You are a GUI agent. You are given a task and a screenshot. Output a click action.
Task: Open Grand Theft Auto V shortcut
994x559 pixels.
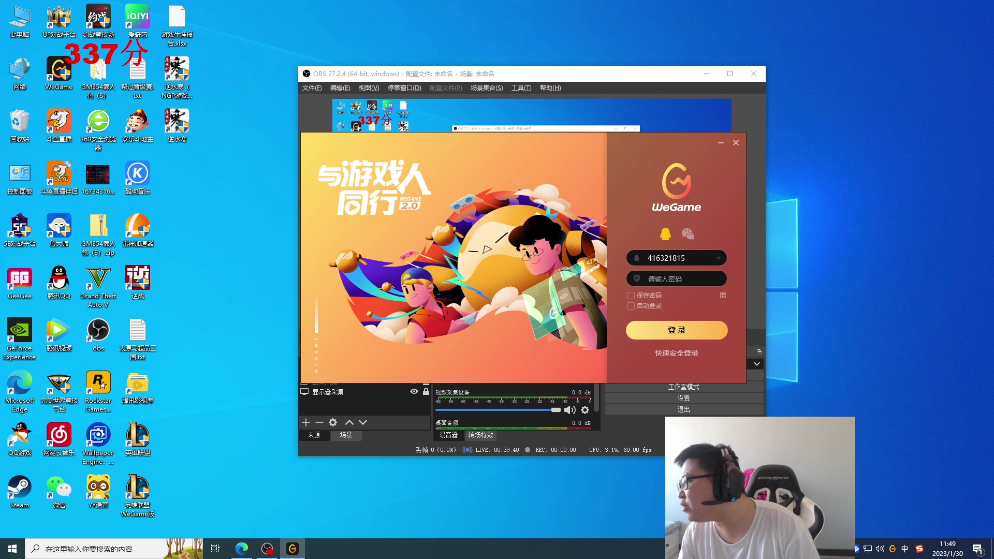pyautogui.click(x=98, y=287)
